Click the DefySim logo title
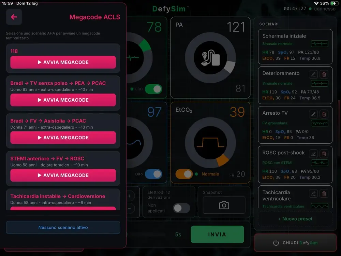This screenshot has height=256, width=341. 169,9
